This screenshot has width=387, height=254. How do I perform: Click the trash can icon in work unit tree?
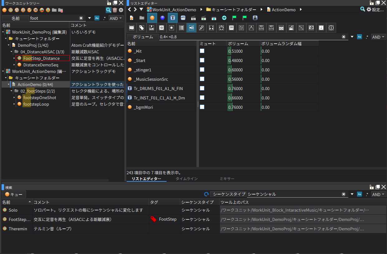coord(115,10)
